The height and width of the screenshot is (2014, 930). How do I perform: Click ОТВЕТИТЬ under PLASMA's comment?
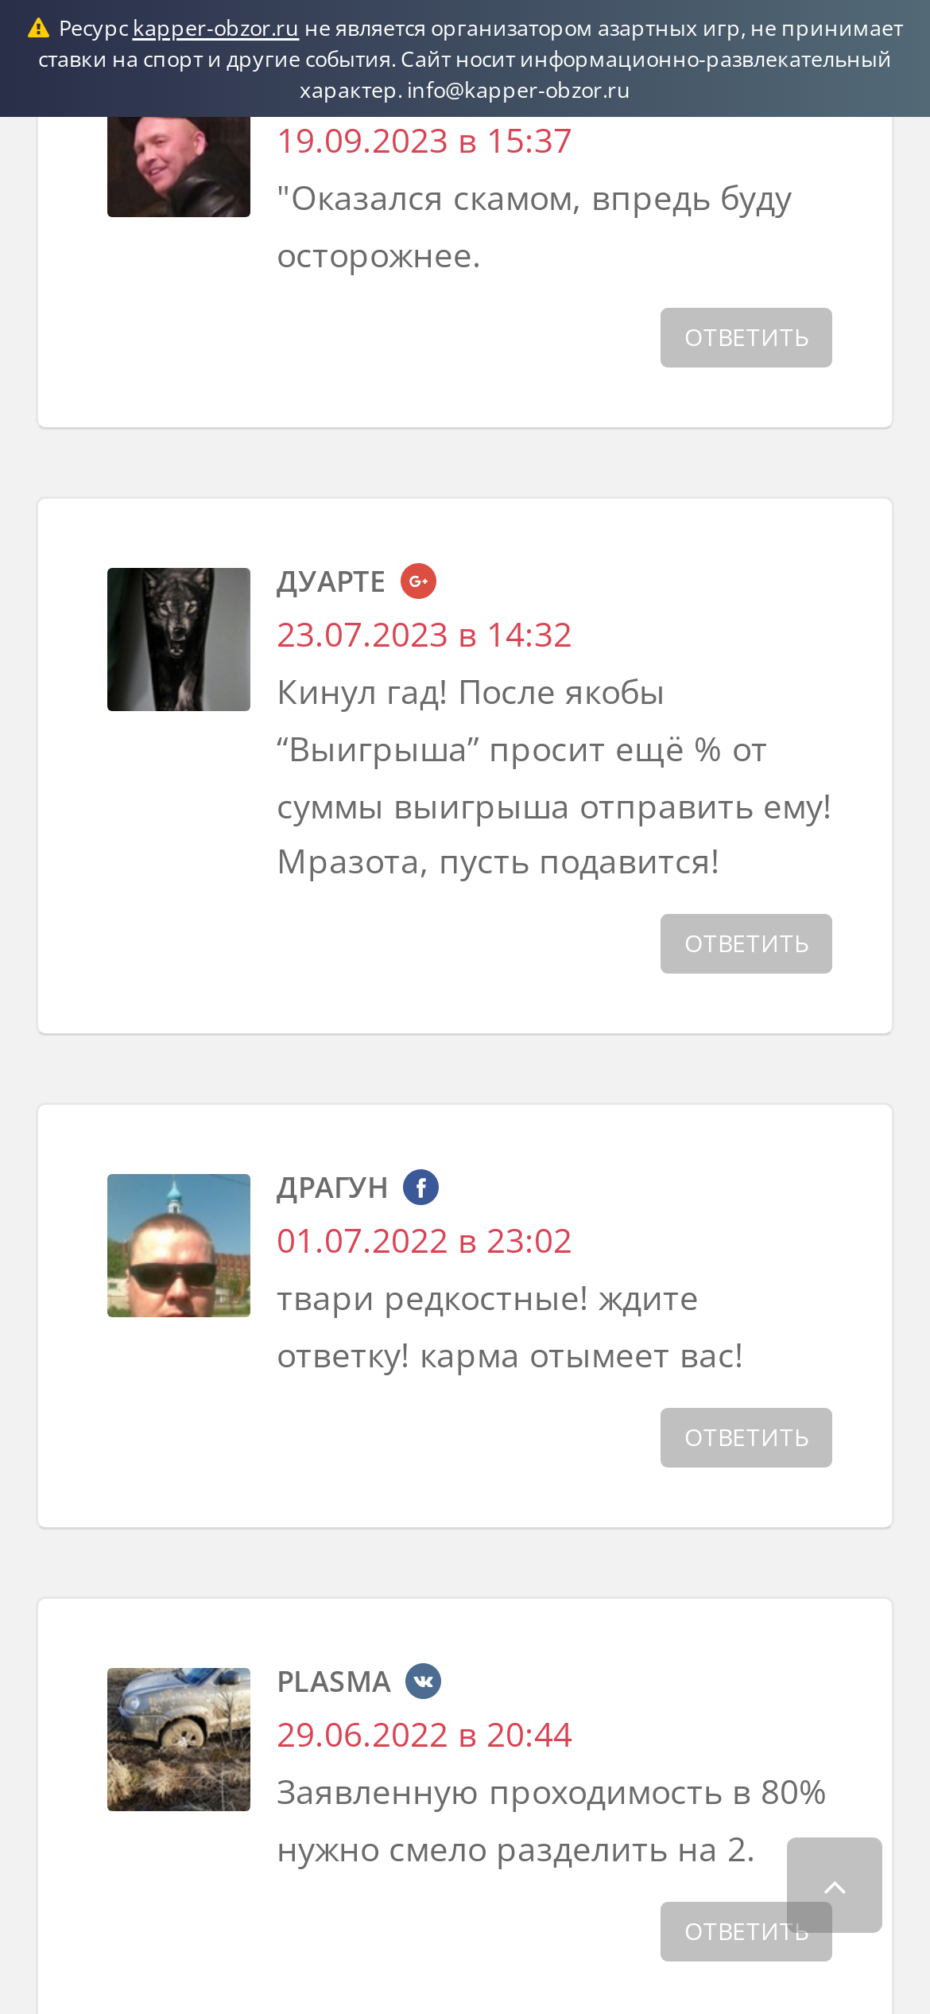click(723, 1932)
